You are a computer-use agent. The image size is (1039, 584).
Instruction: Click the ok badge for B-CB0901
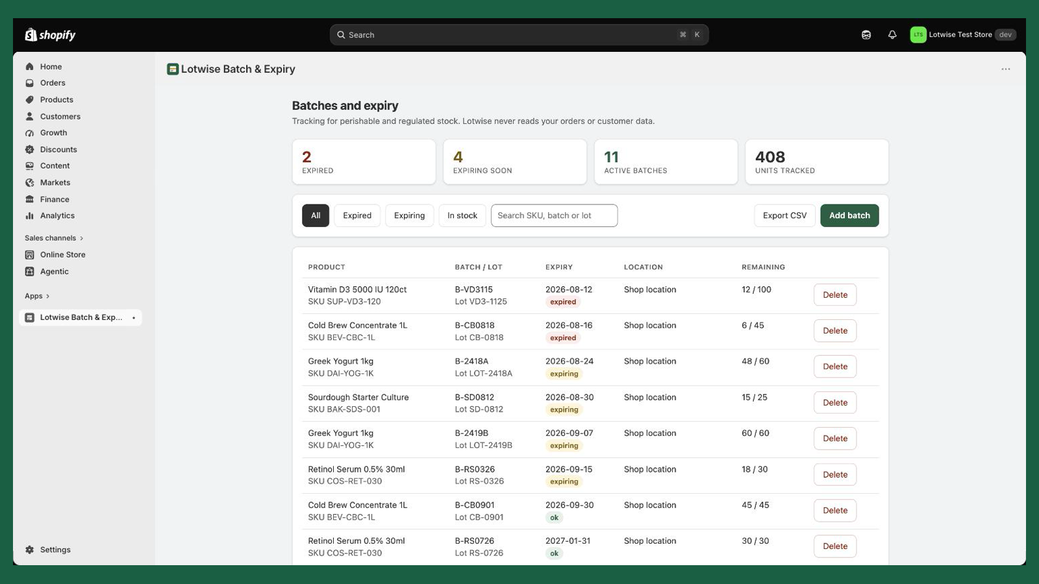point(554,518)
